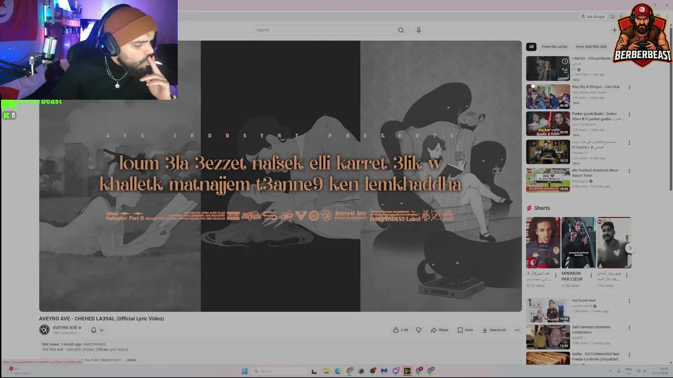
Task: Open the AVEYRO AVE channel avatar
Action: 44,330
